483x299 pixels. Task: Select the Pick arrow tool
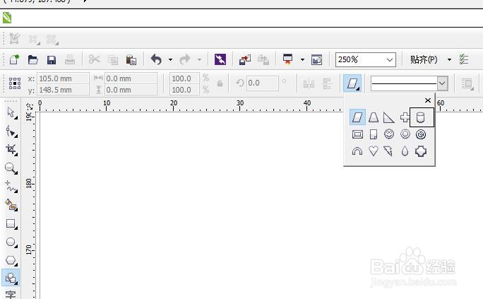pyautogui.click(x=11, y=113)
